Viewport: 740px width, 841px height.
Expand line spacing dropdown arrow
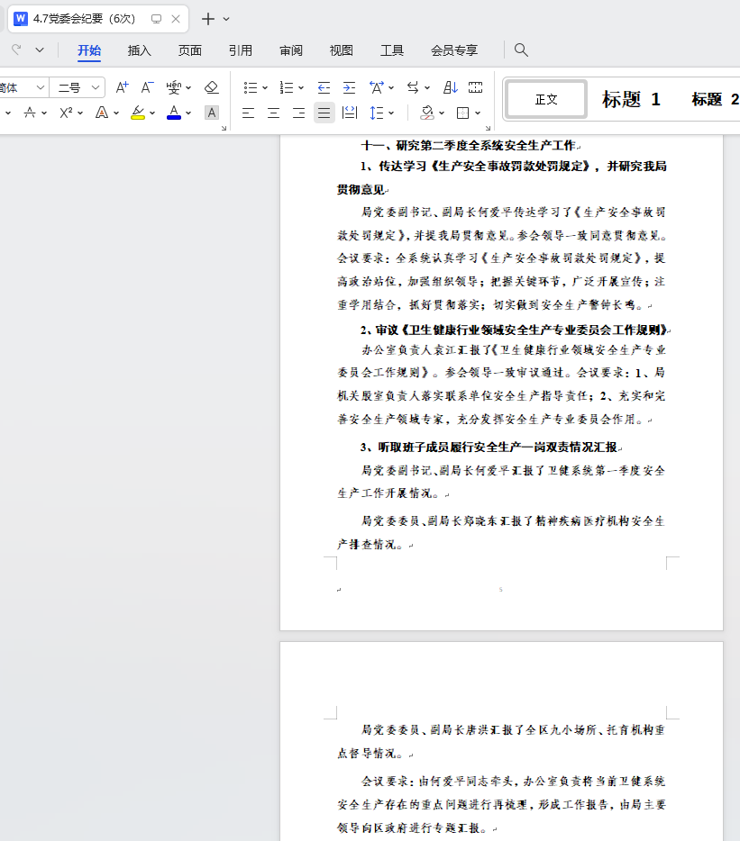[x=391, y=113]
